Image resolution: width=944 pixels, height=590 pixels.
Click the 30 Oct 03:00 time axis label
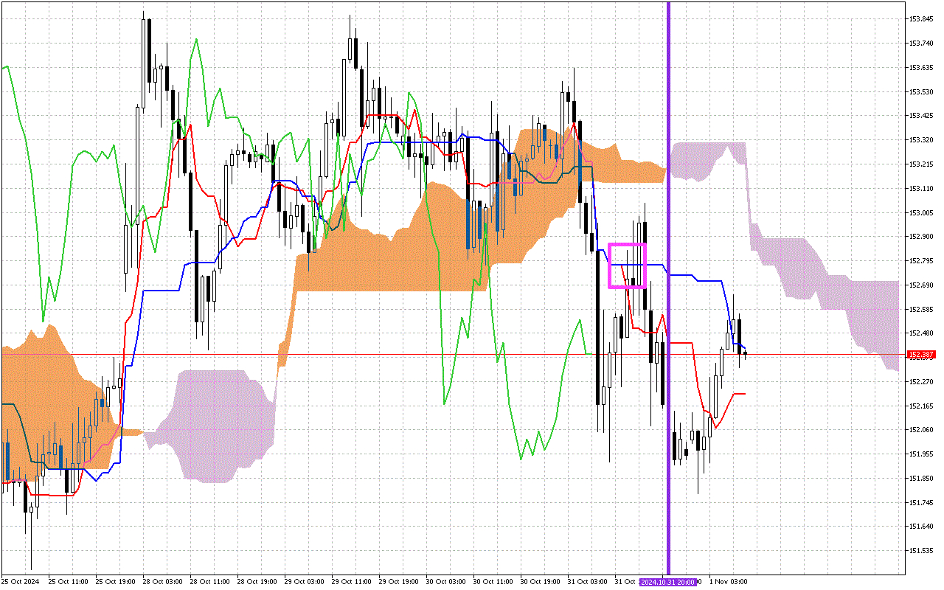[x=445, y=582]
